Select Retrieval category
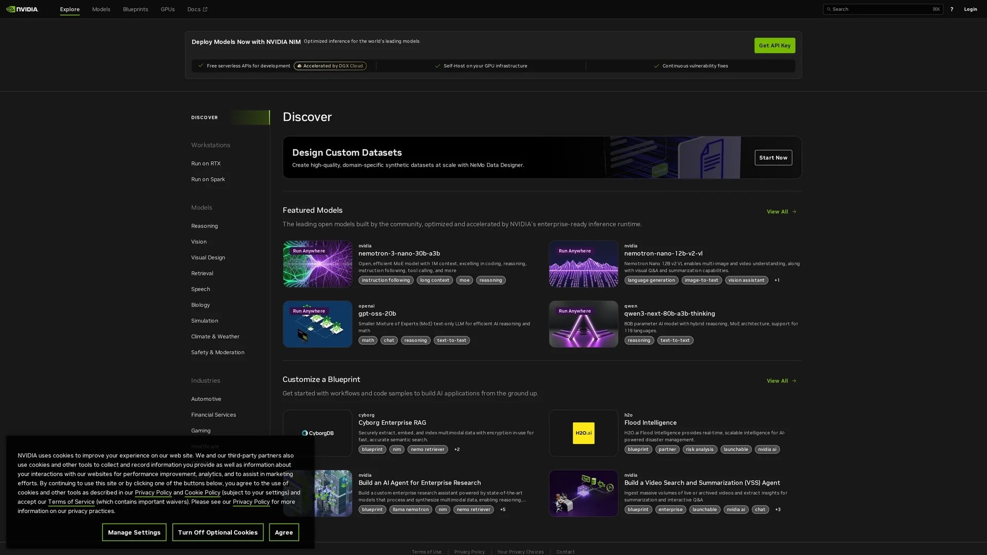Image resolution: width=987 pixels, height=555 pixels. [202, 273]
